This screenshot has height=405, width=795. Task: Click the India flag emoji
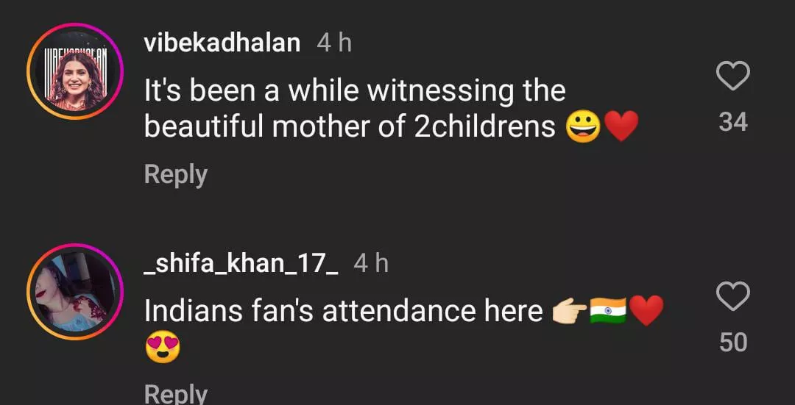tap(608, 312)
